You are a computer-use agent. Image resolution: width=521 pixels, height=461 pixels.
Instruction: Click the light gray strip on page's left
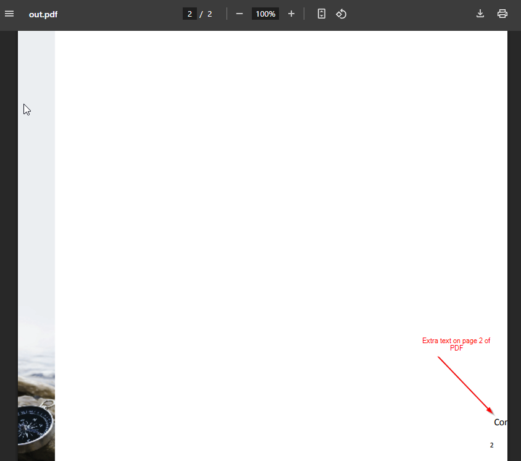[36, 185]
